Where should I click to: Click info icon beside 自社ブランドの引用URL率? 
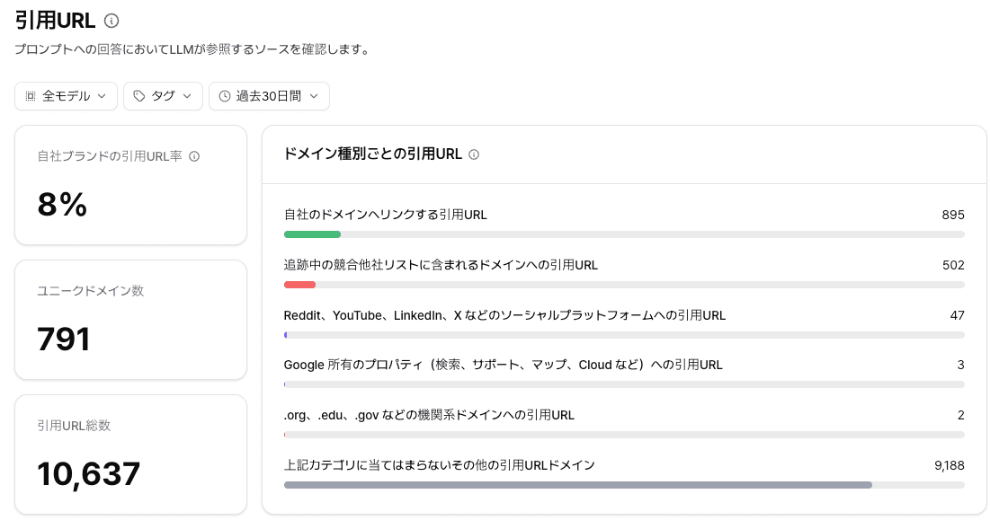point(194,156)
